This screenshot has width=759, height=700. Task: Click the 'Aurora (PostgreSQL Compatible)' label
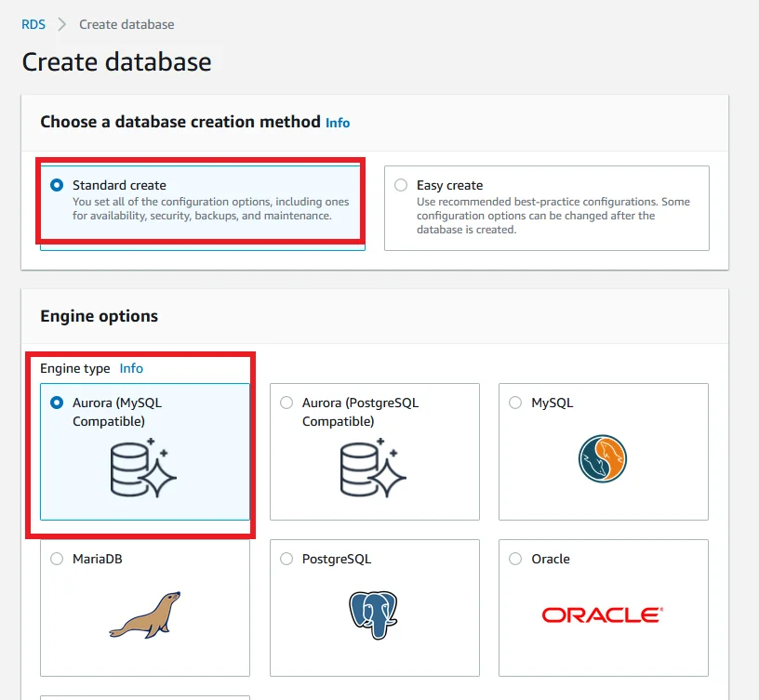pos(360,412)
